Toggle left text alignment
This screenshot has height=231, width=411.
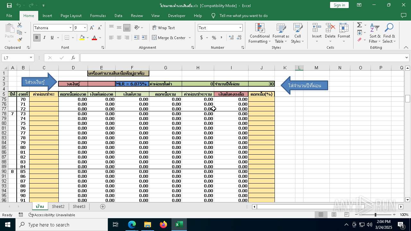111,38
